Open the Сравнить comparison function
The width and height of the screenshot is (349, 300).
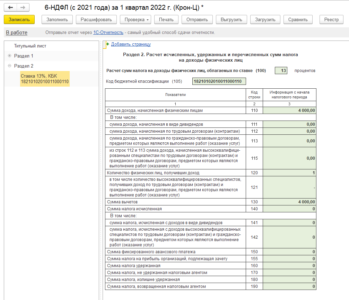(298, 20)
